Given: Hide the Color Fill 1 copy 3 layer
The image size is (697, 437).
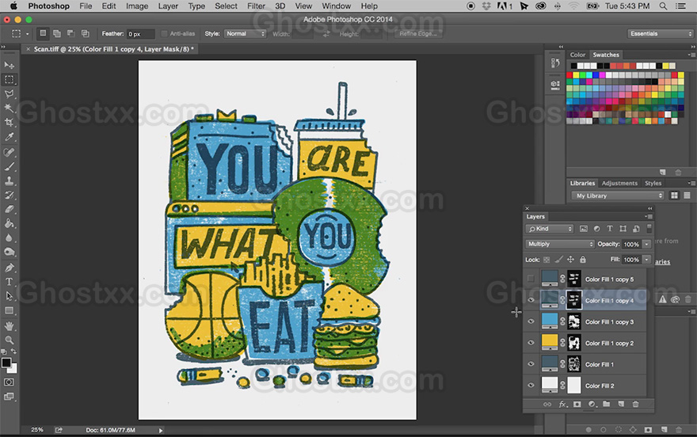Looking at the screenshot, I should [531, 321].
